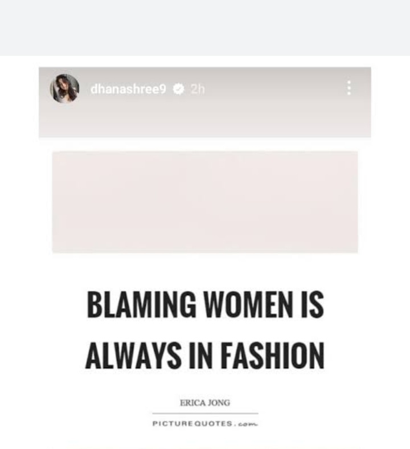The width and height of the screenshot is (410, 449).
Task: Click the word JONG in author name
Action: coord(219,403)
